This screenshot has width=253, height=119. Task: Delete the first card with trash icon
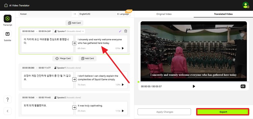pos(126,31)
